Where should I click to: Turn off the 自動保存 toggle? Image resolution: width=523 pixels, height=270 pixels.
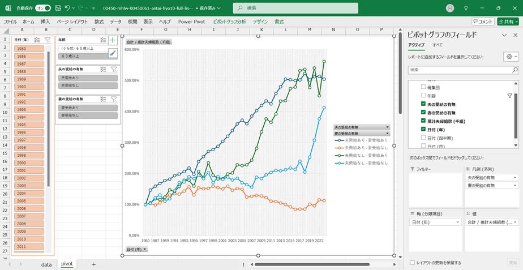(43, 8)
